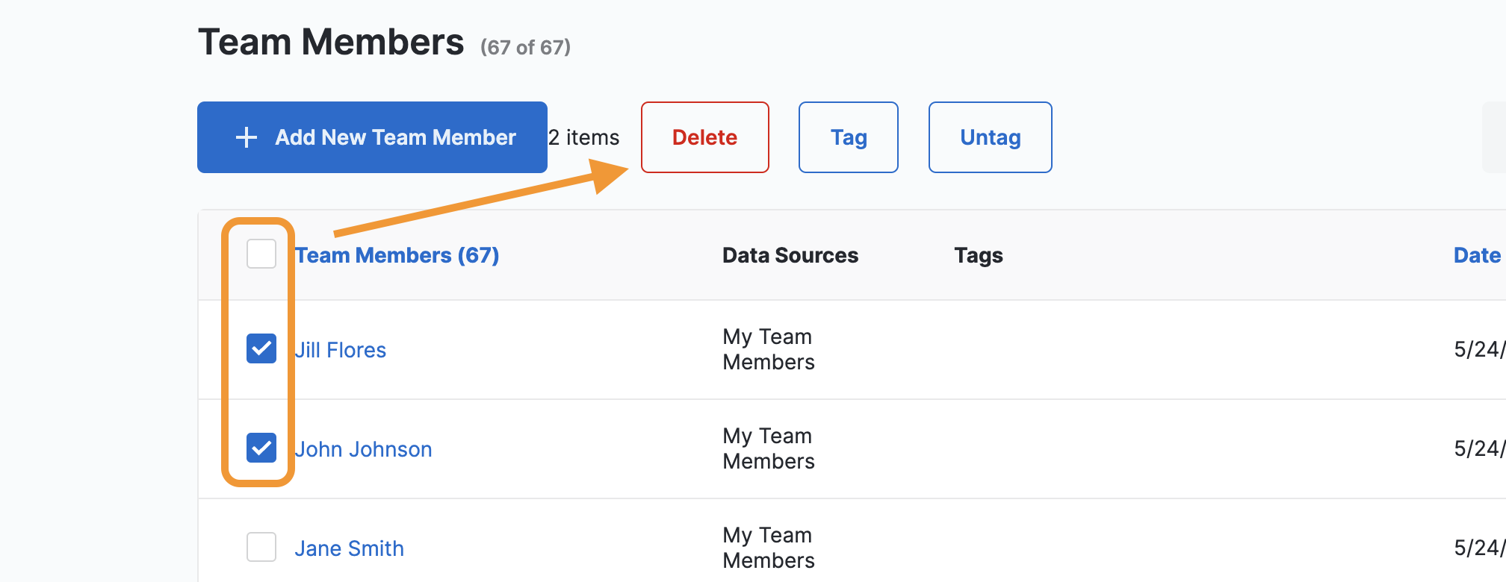Viewport: 1506px width, 582px height.
Task: Check the Jane Smith checkbox
Action: [261, 547]
